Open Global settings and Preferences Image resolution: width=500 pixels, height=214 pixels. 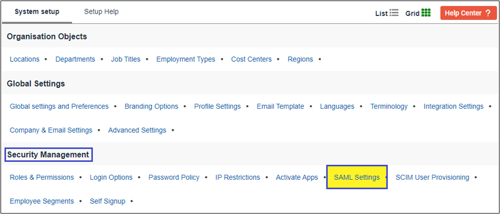59,107
